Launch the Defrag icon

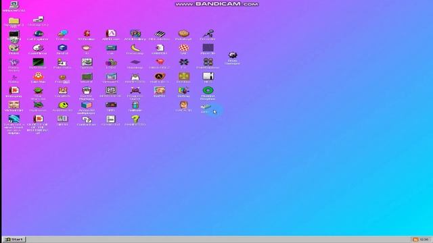point(183,90)
